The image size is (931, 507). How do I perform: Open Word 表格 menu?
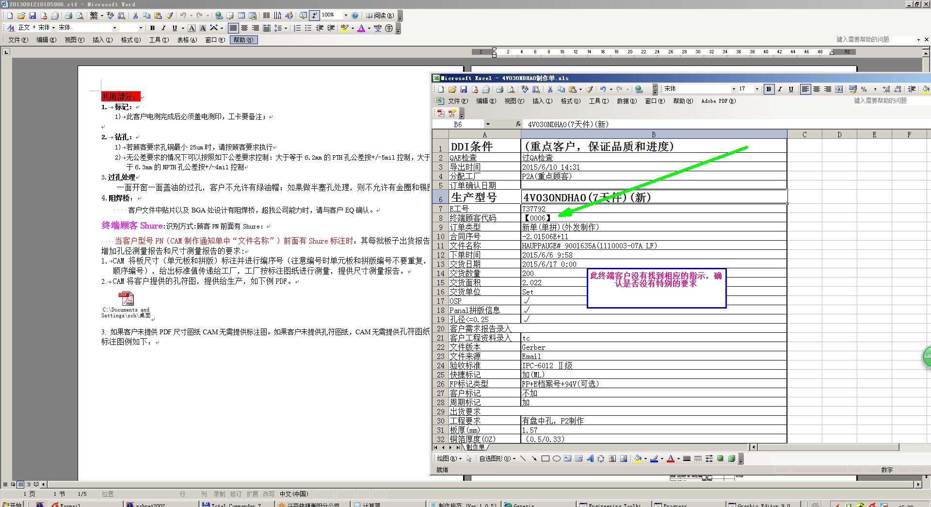tap(187, 40)
